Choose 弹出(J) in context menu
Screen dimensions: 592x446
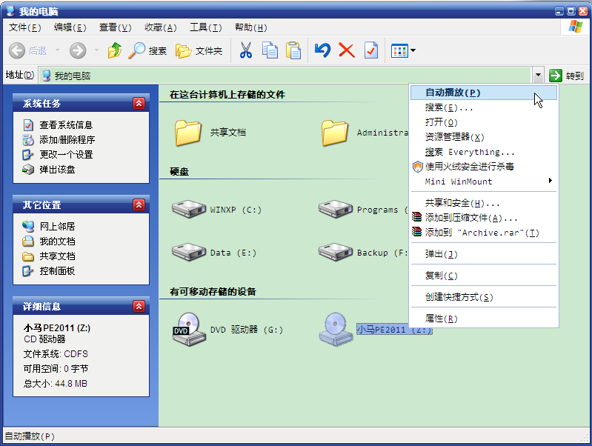pyautogui.click(x=484, y=254)
